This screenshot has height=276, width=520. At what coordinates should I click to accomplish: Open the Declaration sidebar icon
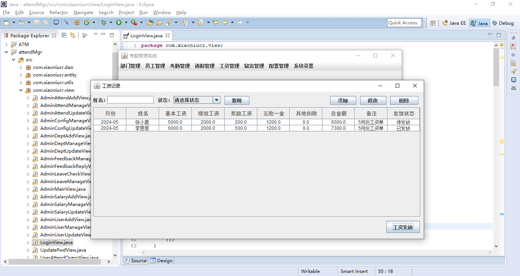pyautogui.click(x=514, y=63)
